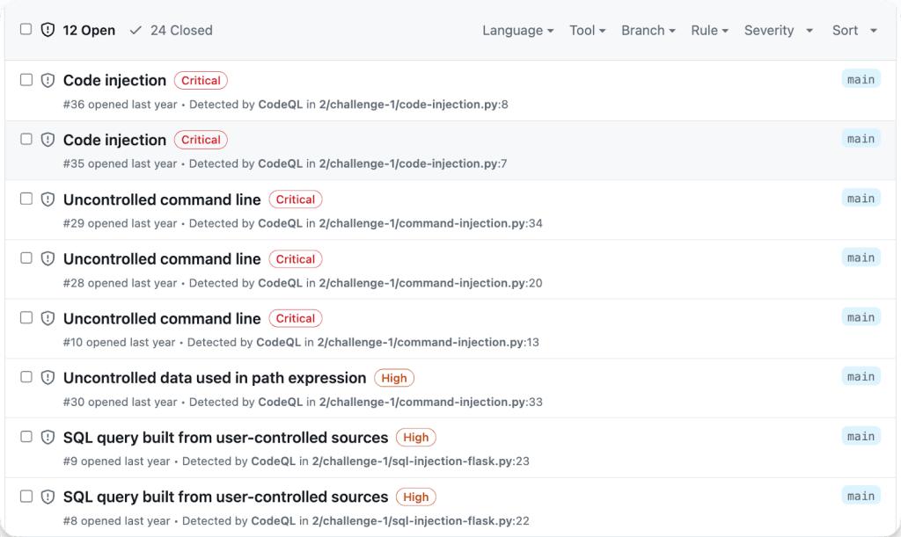901x537 pixels.
Task: Click shield icon beside alert #36 Code injection
Action: click(48, 80)
